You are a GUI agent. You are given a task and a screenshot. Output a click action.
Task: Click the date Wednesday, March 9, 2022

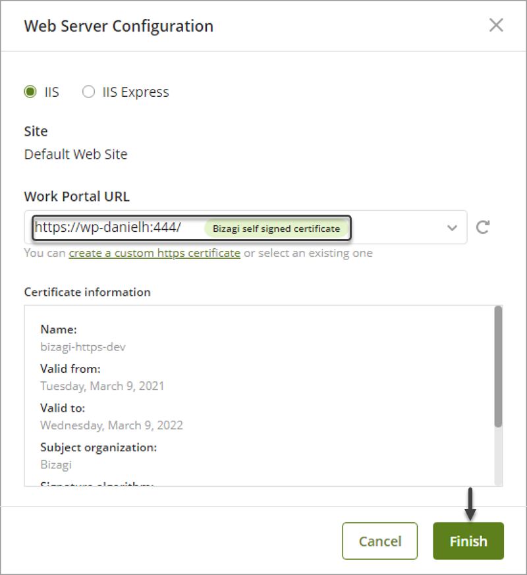tap(111, 425)
